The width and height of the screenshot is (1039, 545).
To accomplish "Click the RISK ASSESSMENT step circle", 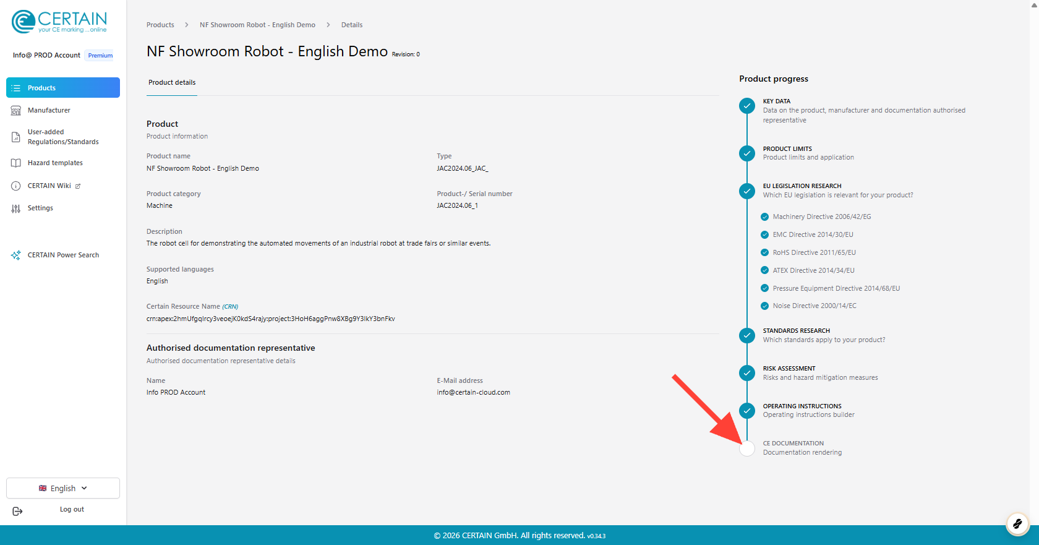I will pyautogui.click(x=747, y=373).
